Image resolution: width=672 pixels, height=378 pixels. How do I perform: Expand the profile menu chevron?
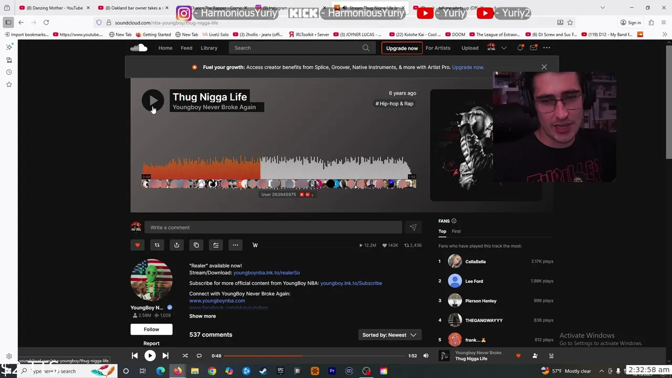click(x=504, y=48)
